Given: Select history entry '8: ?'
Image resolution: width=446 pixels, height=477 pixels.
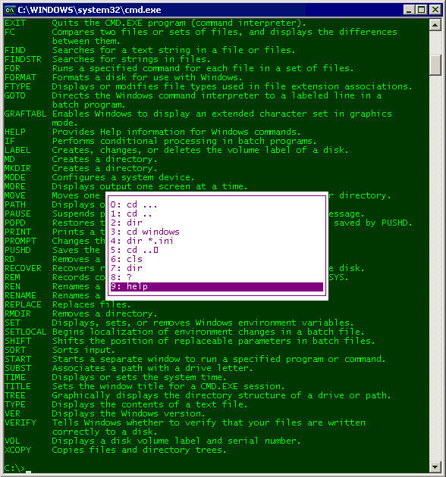Looking at the screenshot, I should tap(217, 277).
